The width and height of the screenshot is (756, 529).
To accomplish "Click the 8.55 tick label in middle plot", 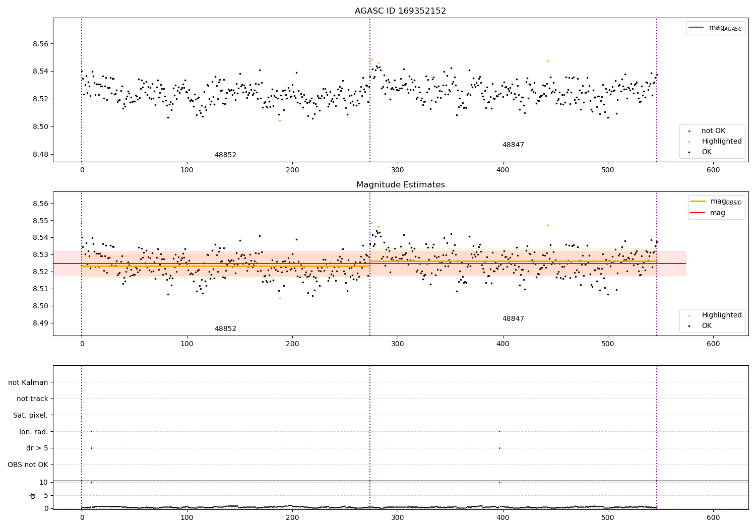I will coord(40,221).
